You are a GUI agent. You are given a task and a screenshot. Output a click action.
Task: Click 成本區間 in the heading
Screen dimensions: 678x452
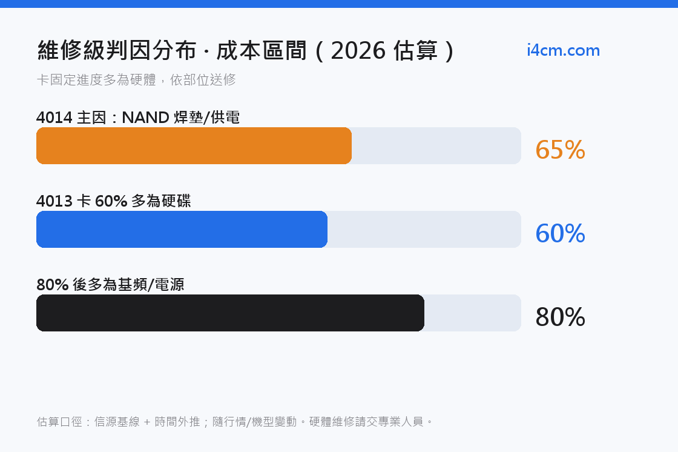point(261,50)
